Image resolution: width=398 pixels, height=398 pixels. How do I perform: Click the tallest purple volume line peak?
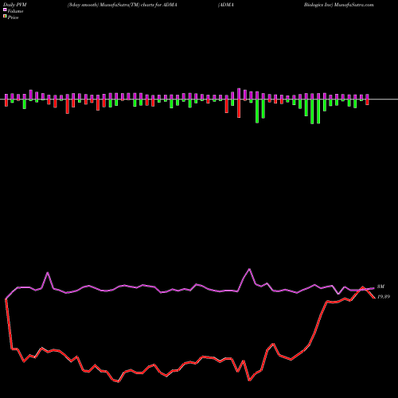(x=249, y=269)
